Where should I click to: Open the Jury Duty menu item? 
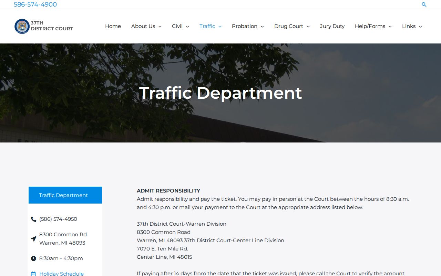click(x=332, y=26)
